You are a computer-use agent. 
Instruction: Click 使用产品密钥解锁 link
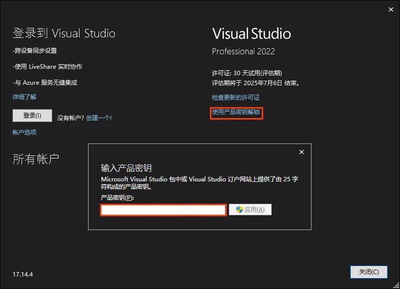click(236, 112)
